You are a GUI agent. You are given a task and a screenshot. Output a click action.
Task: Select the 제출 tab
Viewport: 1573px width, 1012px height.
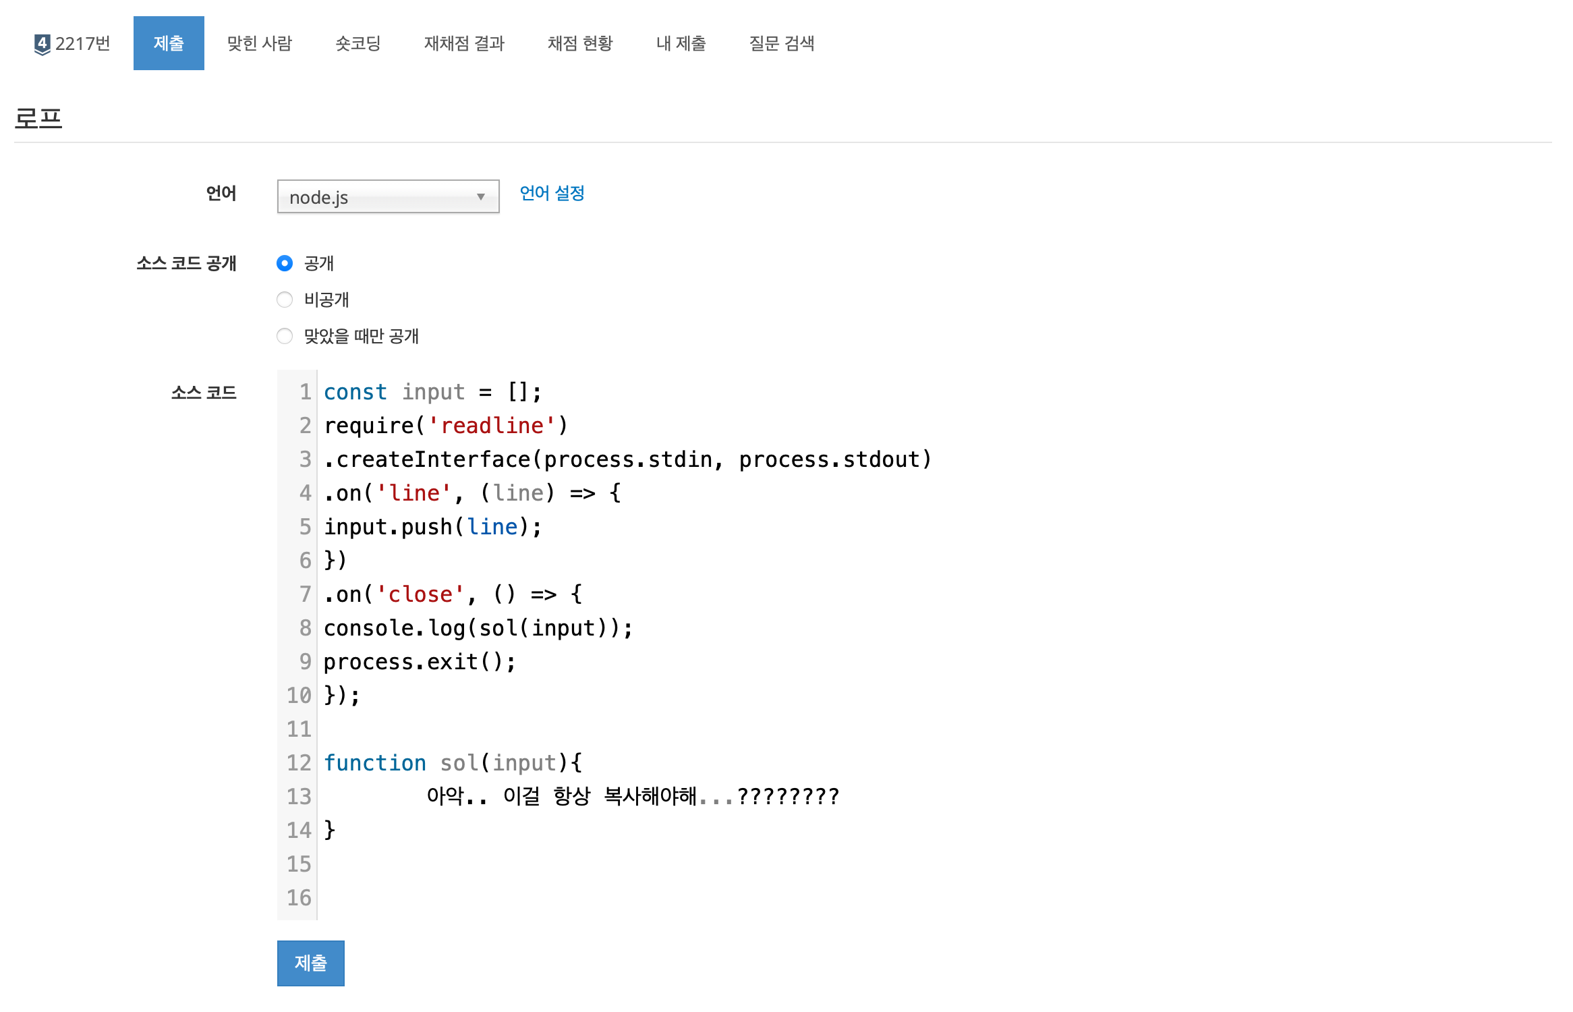click(x=169, y=44)
